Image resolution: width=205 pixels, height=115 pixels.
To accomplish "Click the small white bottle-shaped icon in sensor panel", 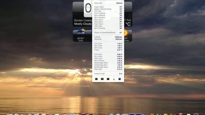I will pos(114,79).
